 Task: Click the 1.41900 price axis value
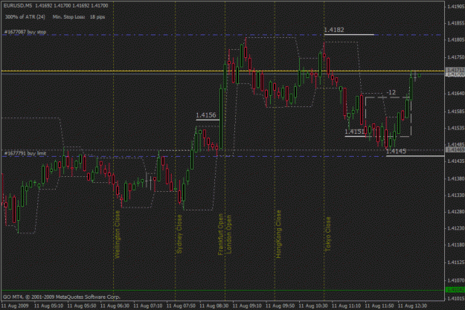coord(456,7)
